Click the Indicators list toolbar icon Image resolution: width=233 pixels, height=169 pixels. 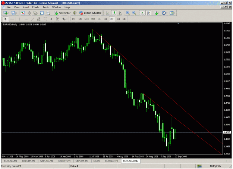pos(156,13)
